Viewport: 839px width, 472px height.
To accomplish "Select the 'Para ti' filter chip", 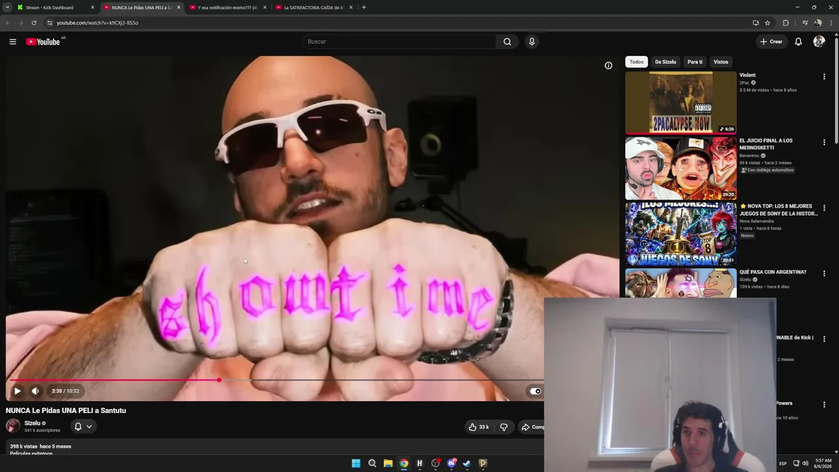I will point(695,62).
